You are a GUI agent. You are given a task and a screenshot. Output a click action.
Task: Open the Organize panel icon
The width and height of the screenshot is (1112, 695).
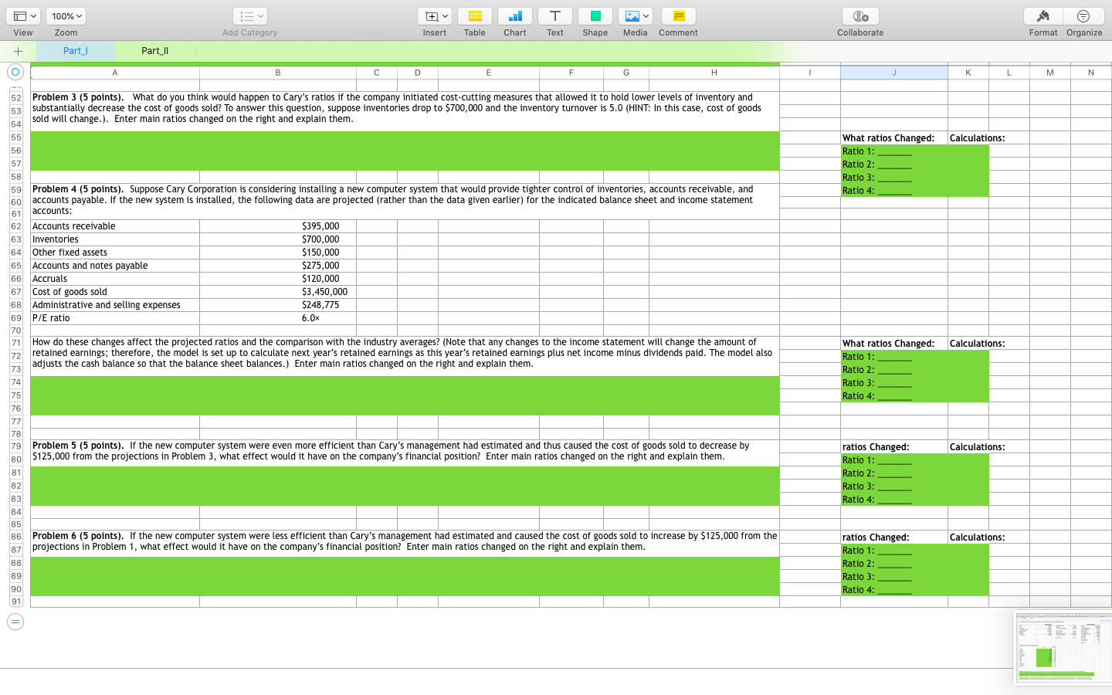coord(1084,15)
